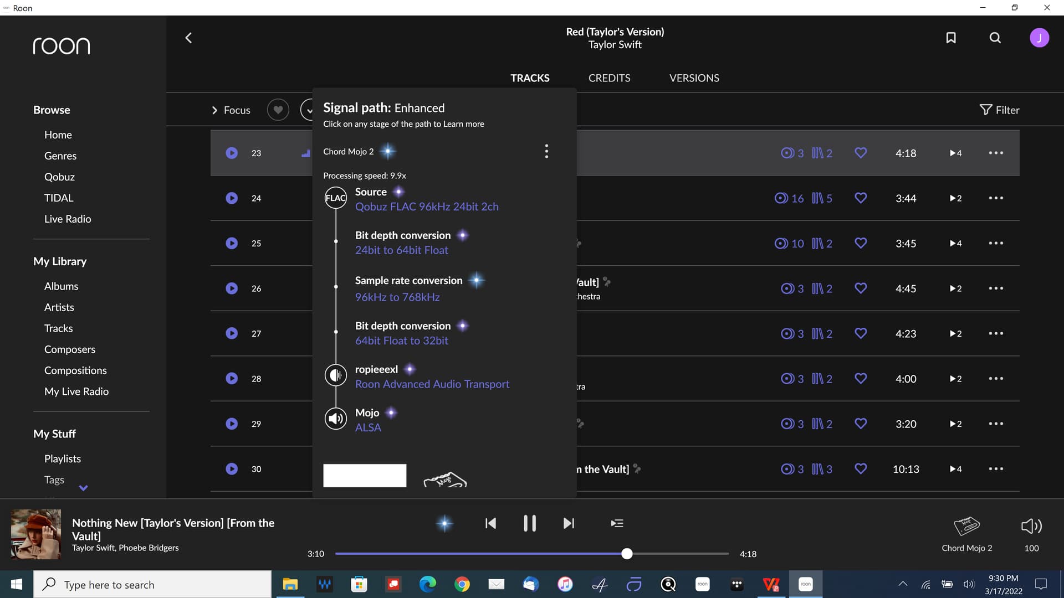This screenshot has height=598, width=1064.
Task: Click the search magnifier icon
Action: (995, 38)
